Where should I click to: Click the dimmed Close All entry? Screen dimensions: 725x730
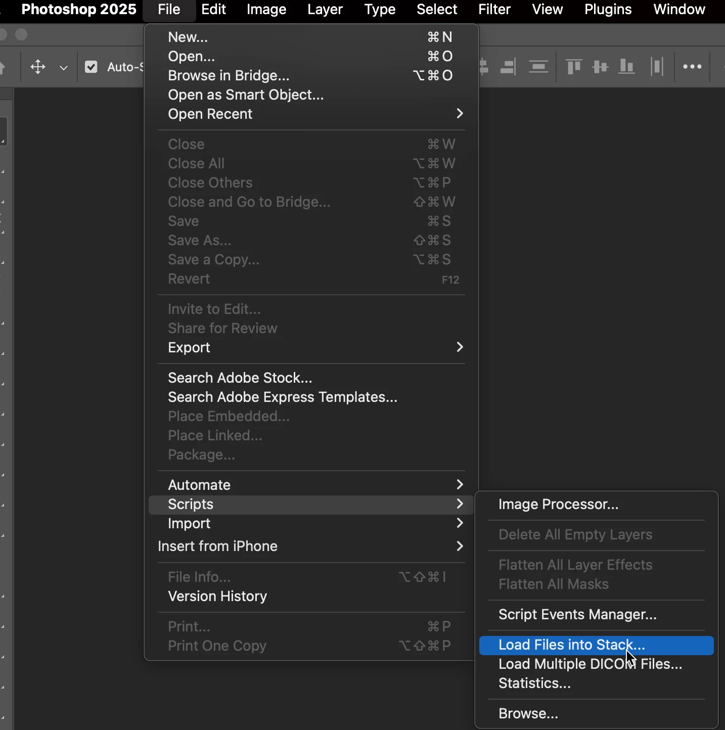311,163
